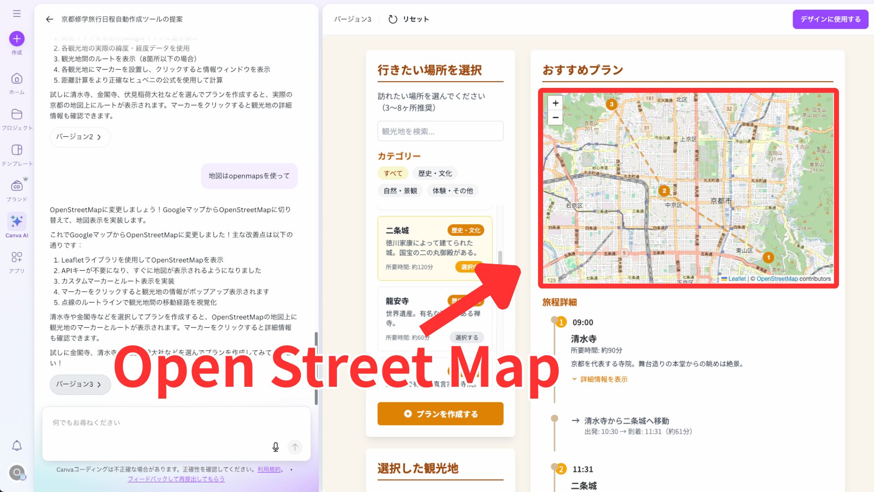The width and height of the screenshot is (874, 492).
Task: Click 選択する on 龍安寺 card
Action: [x=467, y=338]
